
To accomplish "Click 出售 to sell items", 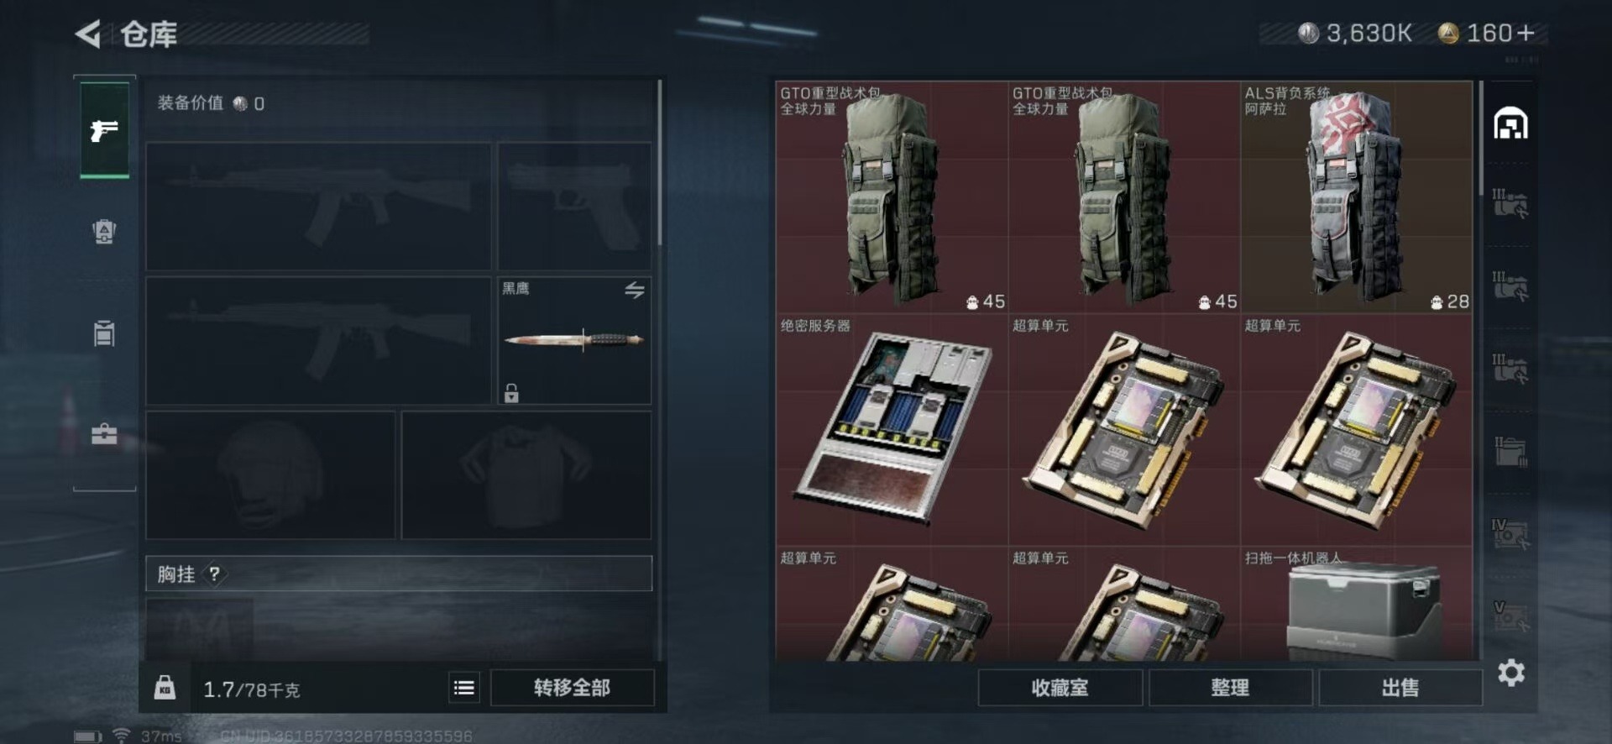I will 1400,688.
